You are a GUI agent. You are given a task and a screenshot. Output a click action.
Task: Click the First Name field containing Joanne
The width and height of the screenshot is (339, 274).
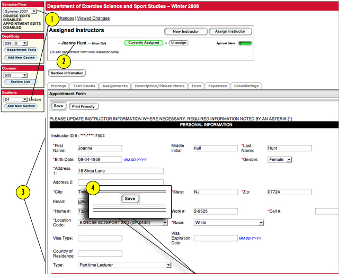coord(100,148)
